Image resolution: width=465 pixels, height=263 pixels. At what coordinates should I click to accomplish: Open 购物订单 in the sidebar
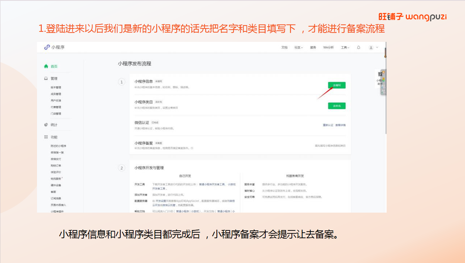click(56, 166)
